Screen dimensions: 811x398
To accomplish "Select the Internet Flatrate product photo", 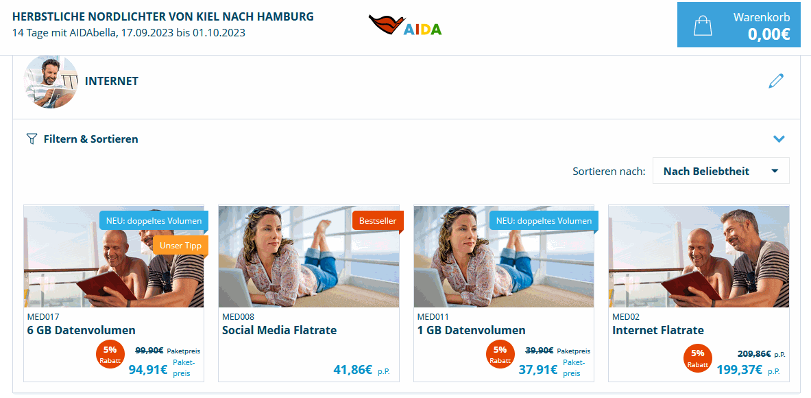I will [699, 256].
